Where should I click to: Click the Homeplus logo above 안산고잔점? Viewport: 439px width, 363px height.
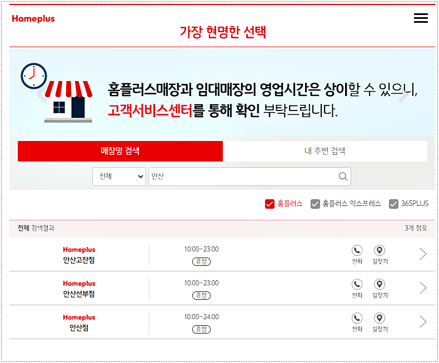click(79, 250)
